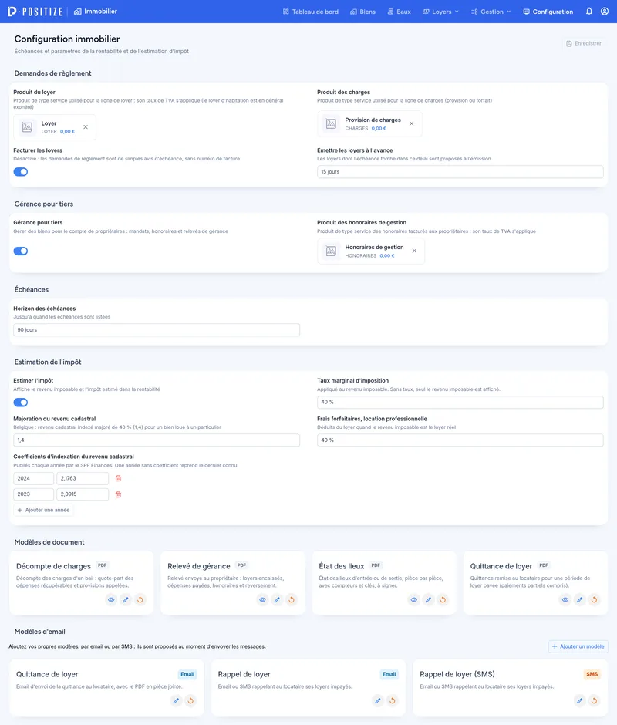Remove the Provision de charges product
Viewport: 617px width, 725px height.
point(411,123)
